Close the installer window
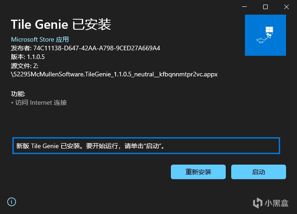297x214 pixels. click(x=286, y=7)
